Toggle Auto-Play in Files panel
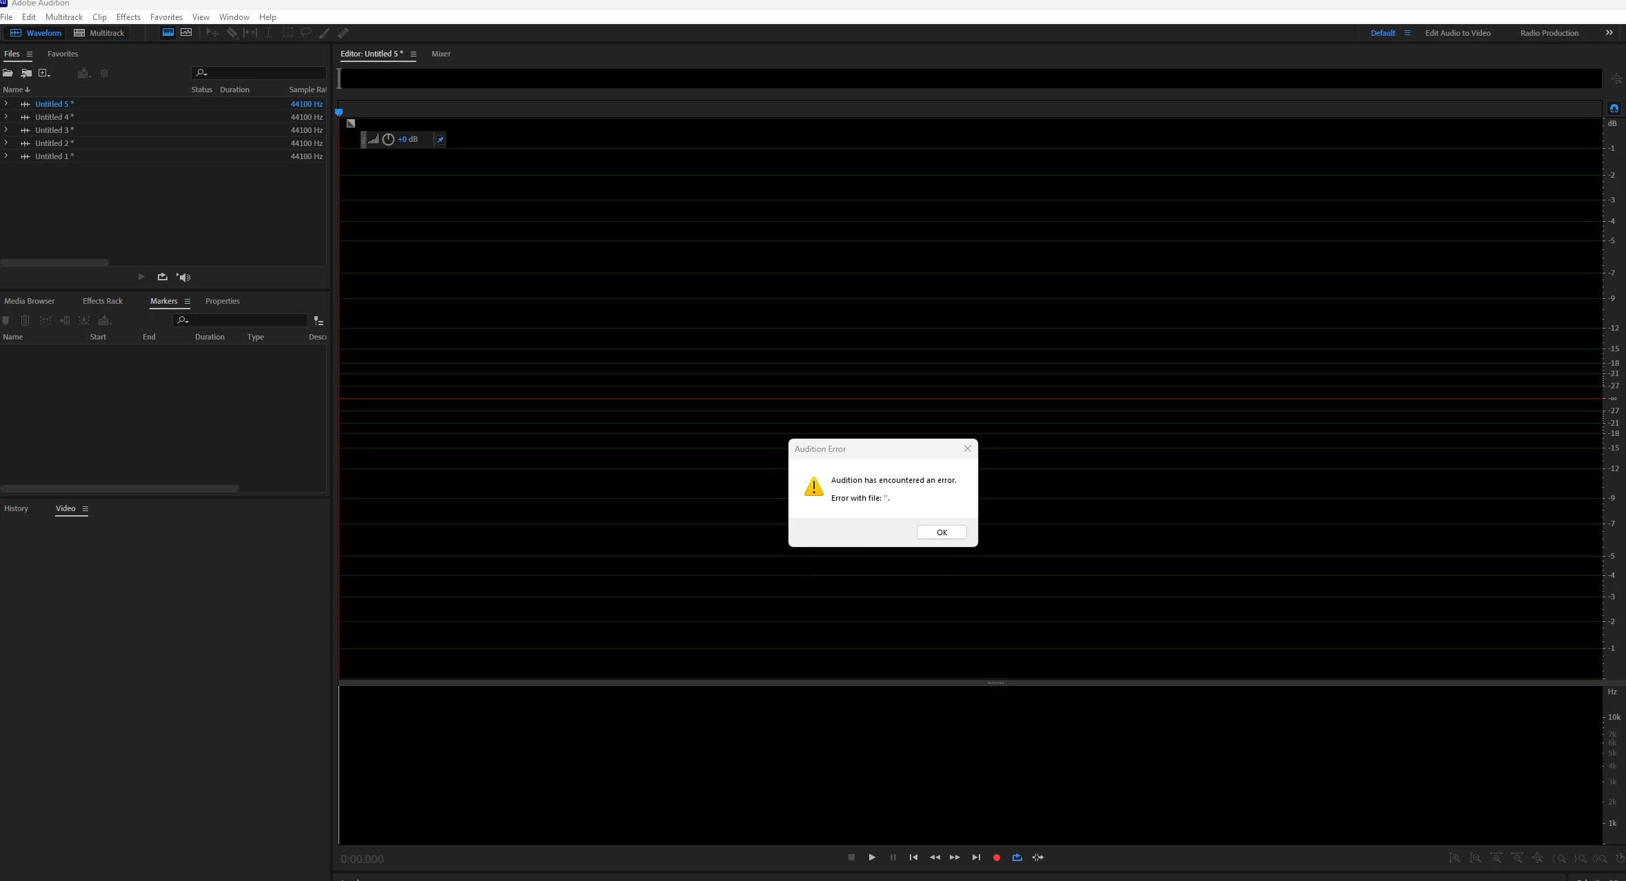 (x=183, y=277)
